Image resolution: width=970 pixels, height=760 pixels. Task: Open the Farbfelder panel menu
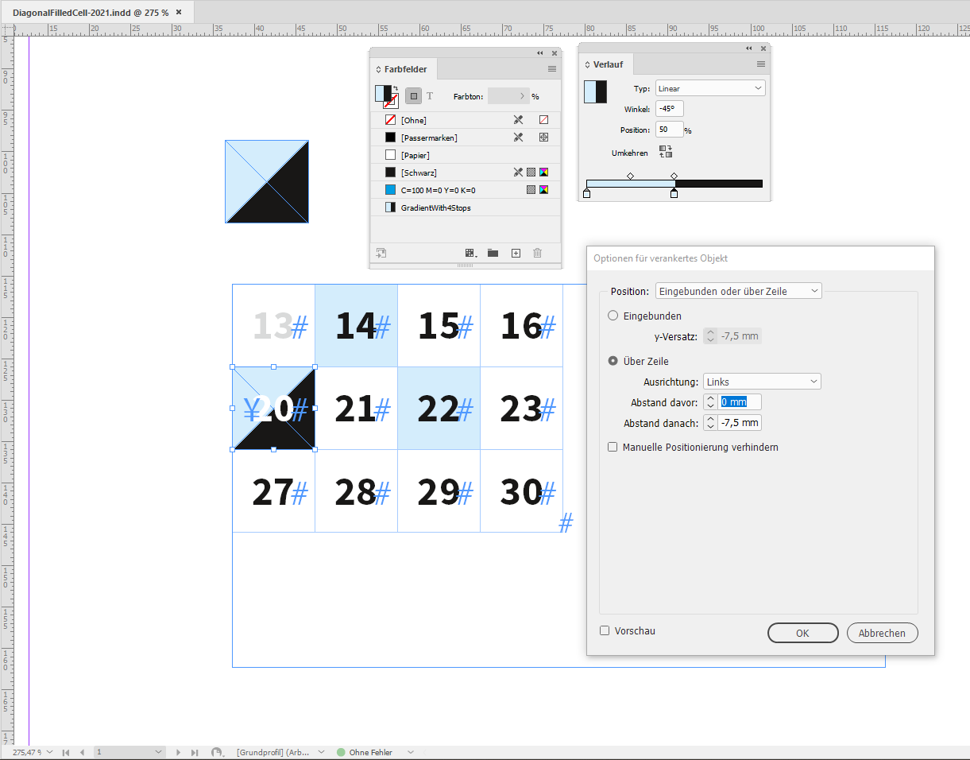[551, 68]
